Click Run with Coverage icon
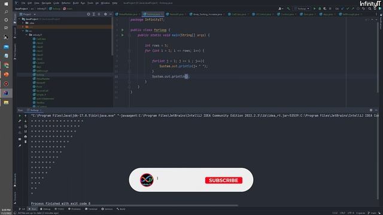This screenshot has height=215, width=383. pyautogui.click(x=325, y=8)
